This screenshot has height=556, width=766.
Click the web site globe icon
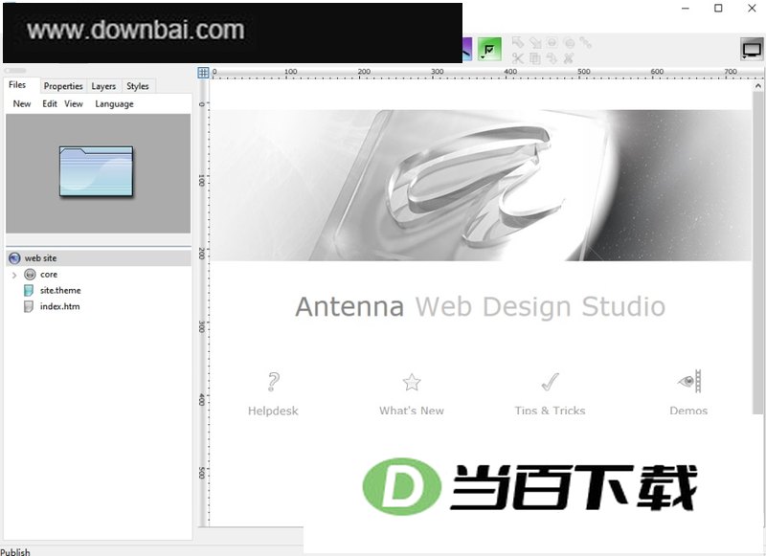14,257
